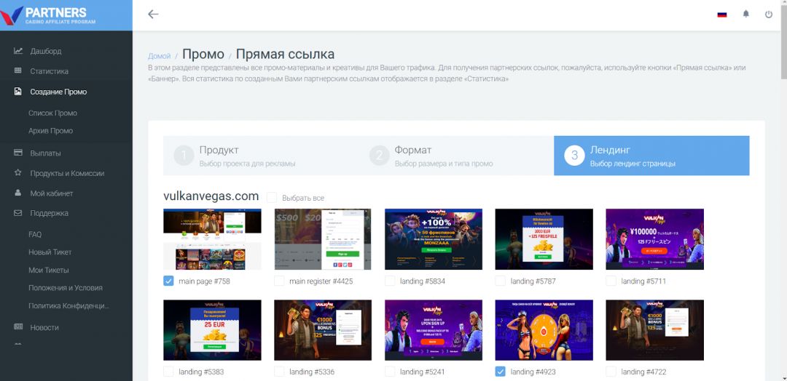Viewport: 787px width, 381px height.
Task: Click landing #4923 wheel thumbnail preview
Action: (544, 330)
